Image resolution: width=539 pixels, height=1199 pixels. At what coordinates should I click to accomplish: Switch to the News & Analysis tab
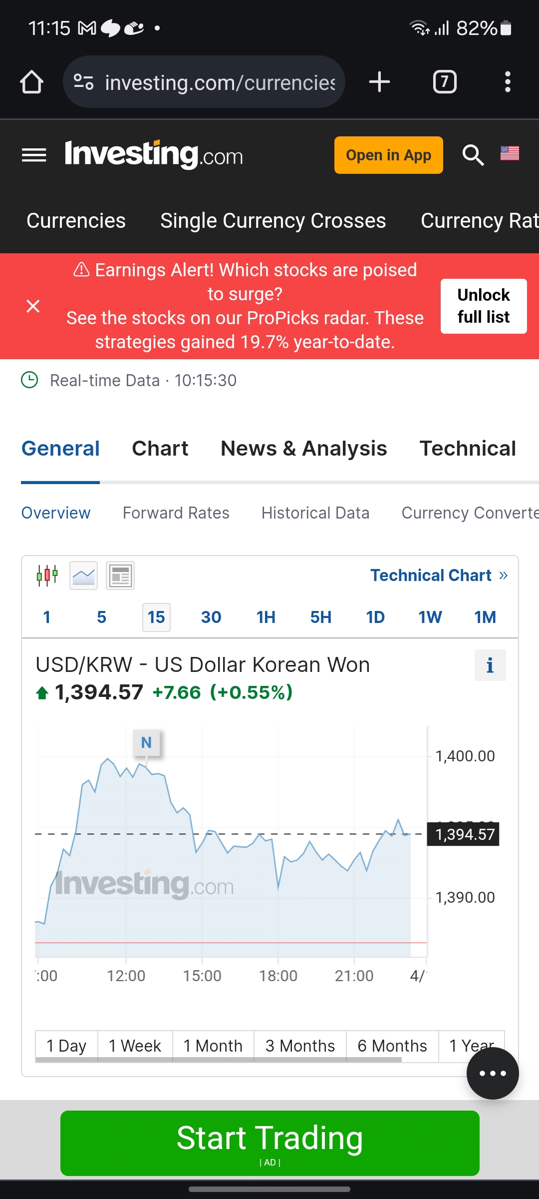(x=304, y=448)
